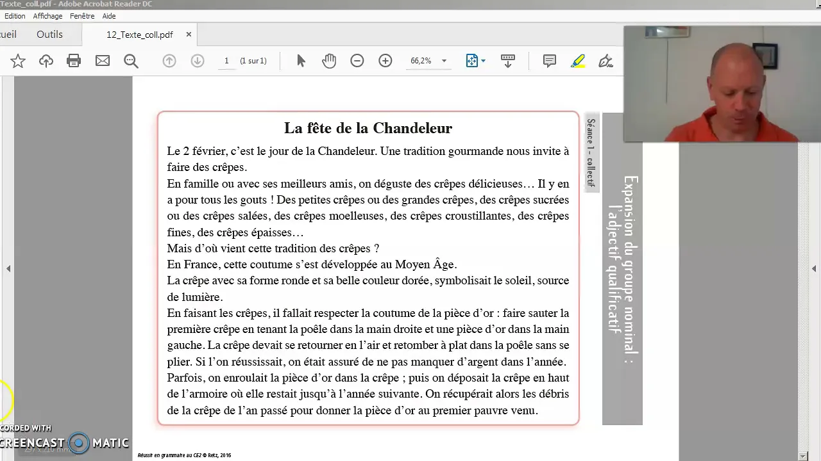Open the find text magnifier
This screenshot has width=821, height=461.
point(131,61)
